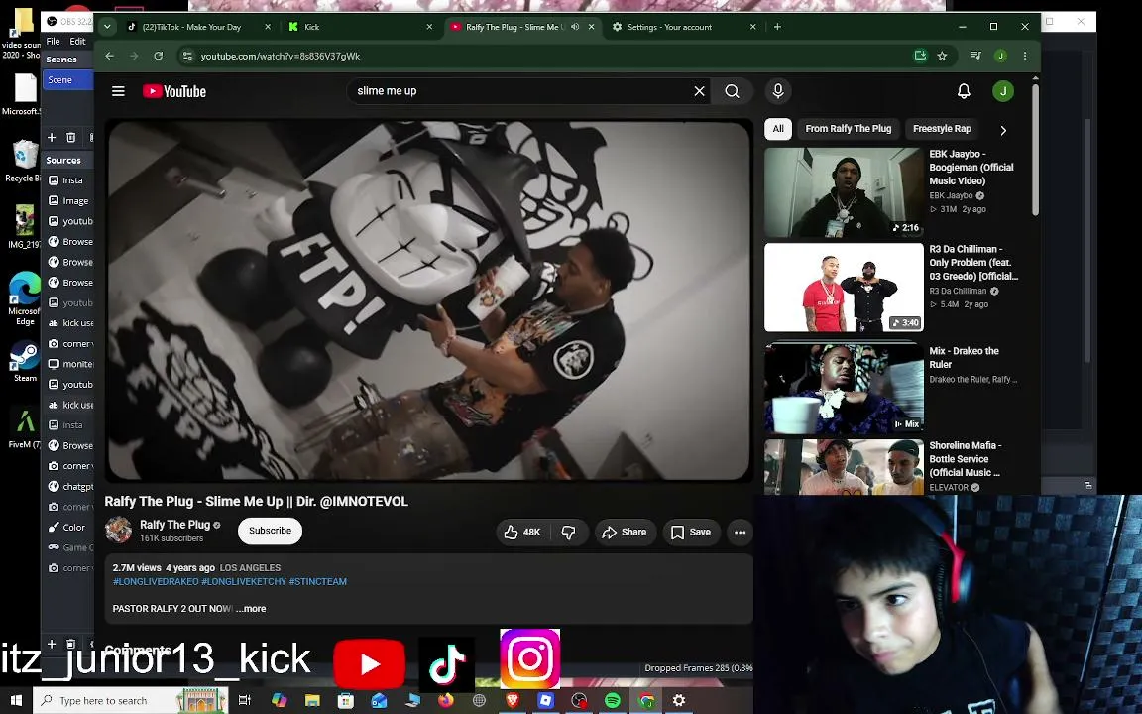Screen dimensions: 1142x714
Task: Select Scene in OBS Scenes list
Action: [x=67, y=79]
